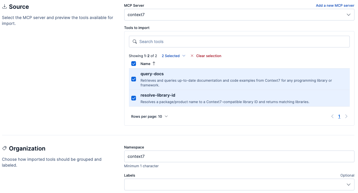Click Add a new MCP server
Viewport: 358px width, 193px height.
335,5
